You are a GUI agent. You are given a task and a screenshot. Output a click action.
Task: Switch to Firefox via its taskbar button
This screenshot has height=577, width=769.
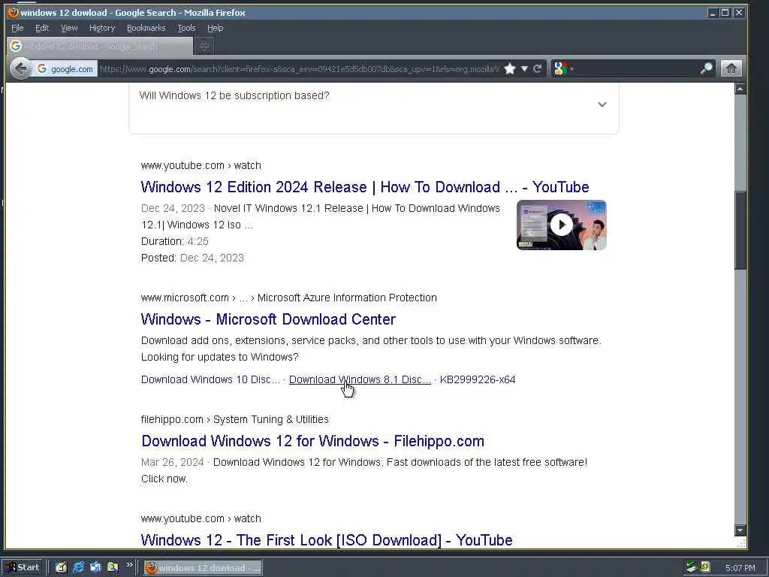pos(203,568)
